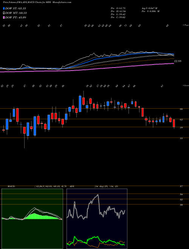Screen dimensions: 189x249
Task: Select the 'DOW MT: 60.53' legend text
Action: pyautogui.click(x=16, y=13)
